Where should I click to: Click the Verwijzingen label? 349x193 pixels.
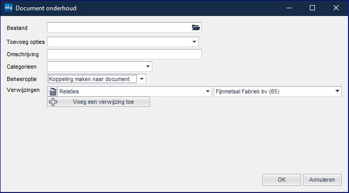pyautogui.click(x=23, y=90)
